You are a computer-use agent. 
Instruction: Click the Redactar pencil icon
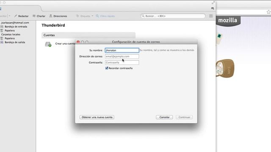[16, 16]
